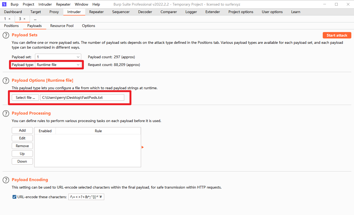
Task: Open the new tab ellipsis tab
Action: (35, 19)
